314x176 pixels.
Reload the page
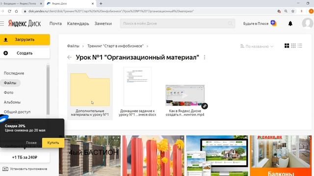[x=9, y=11]
